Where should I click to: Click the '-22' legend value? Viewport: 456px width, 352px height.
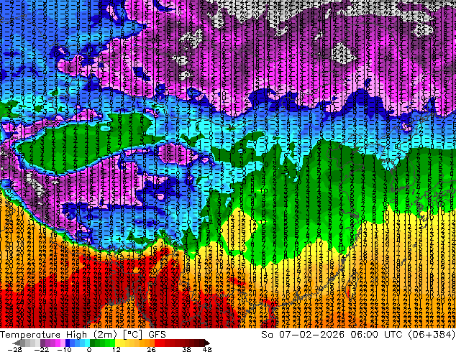pos(41,349)
